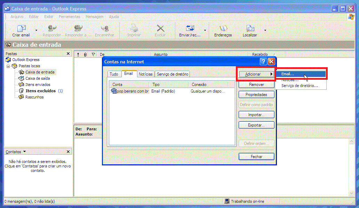359x208 pixels.
Task: Click the Fechar button
Action: click(x=256, y=157)
